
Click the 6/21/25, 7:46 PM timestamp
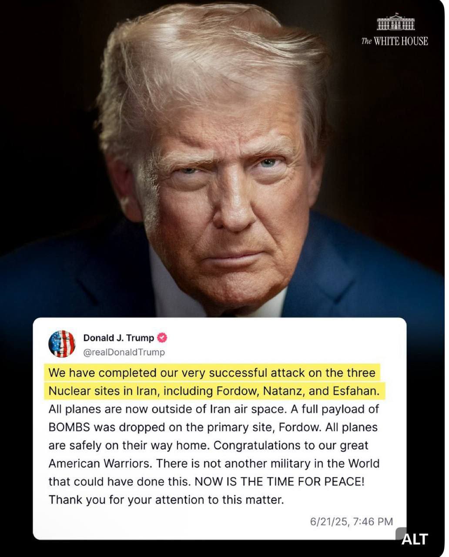pos(352,521)
